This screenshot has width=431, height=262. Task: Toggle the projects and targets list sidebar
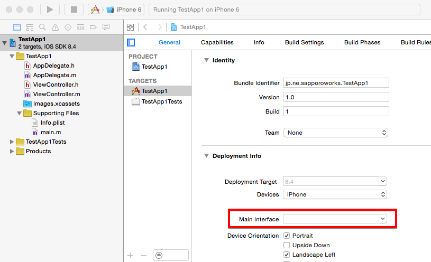pos(131,43)
